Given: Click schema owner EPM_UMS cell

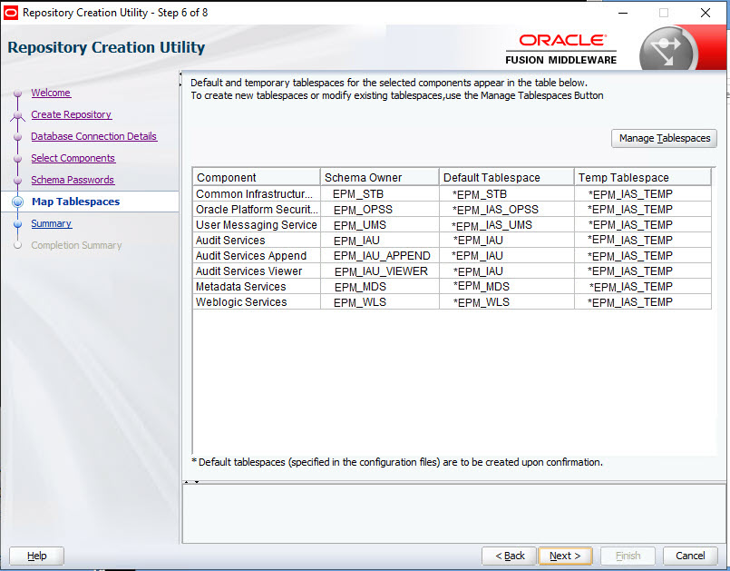Looking at the screenshot, I should [x=379, y=224].
